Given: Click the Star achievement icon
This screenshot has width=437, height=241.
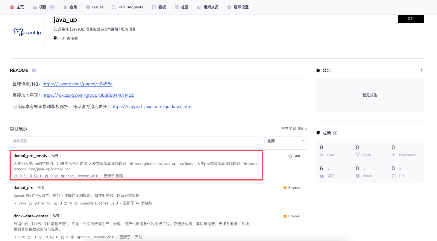Looking at the screenshot, I should point(322,155).
